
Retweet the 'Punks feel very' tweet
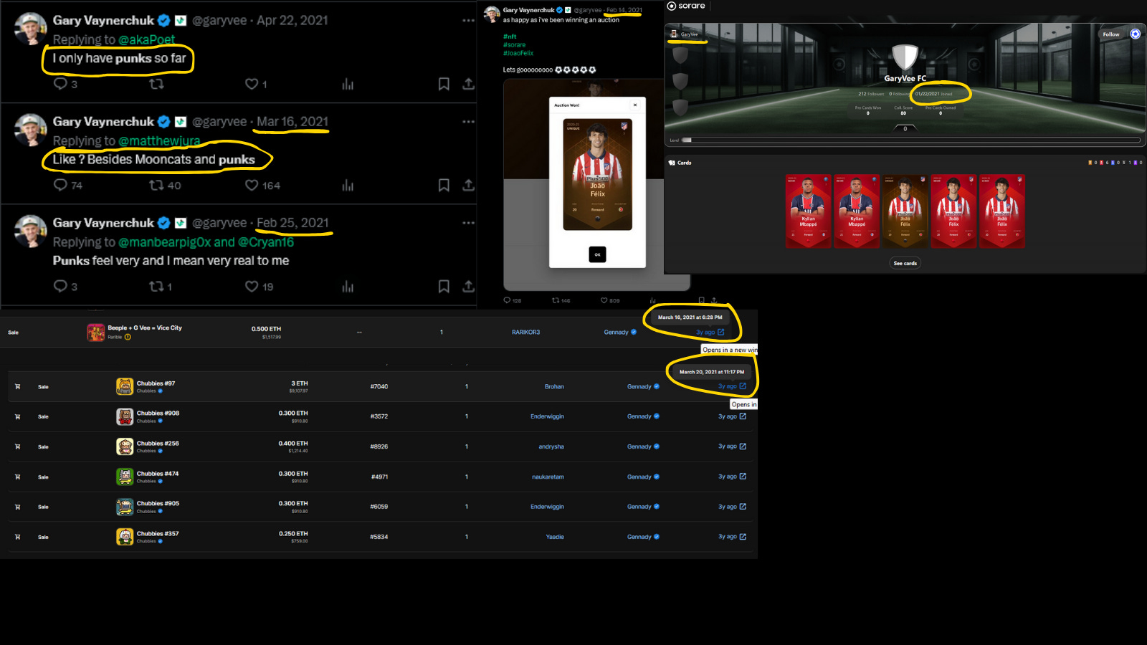[x=156, y=286]
